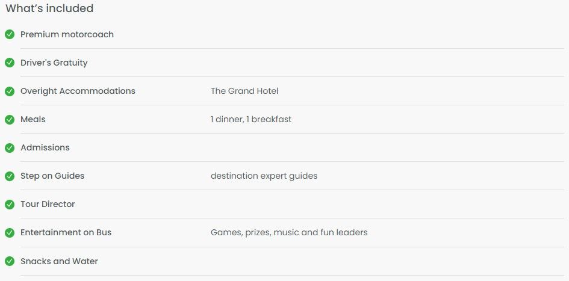This screenshot has width=569, height=281.
Task: Click the "What's included" heading
Action: tap(49, 8)
